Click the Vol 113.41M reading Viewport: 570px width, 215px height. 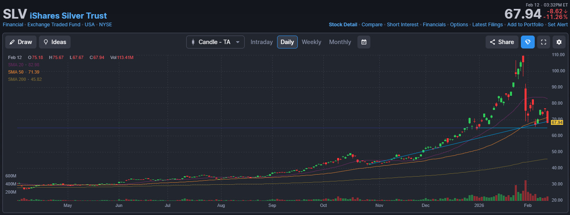pos(122,58)
